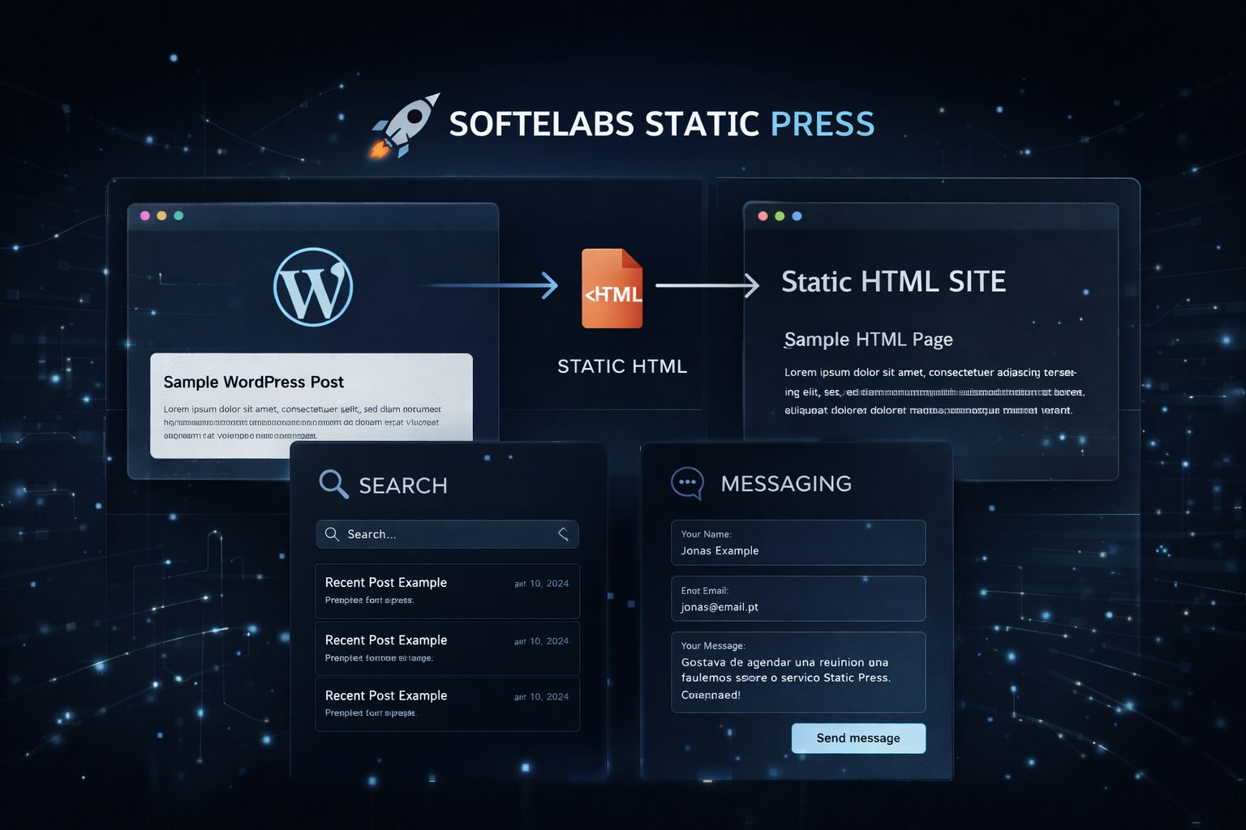Screen dimensions: 1246x830
Task: Open the second Recent Post Example result
Action: [447, 648]
